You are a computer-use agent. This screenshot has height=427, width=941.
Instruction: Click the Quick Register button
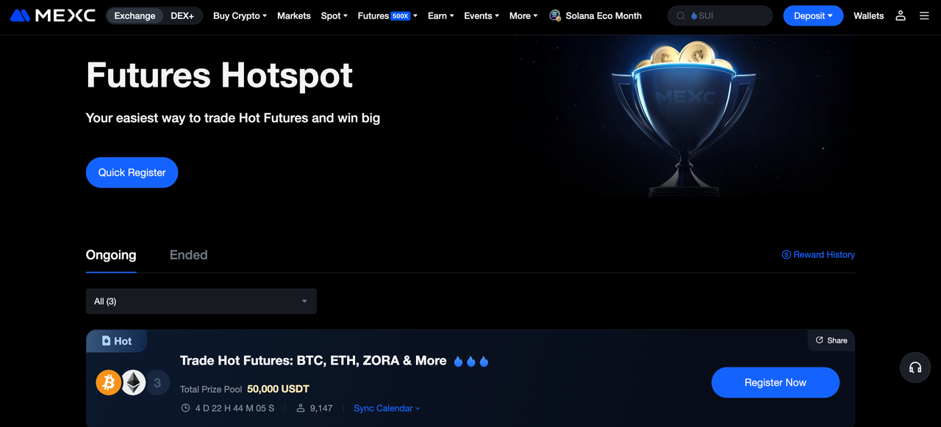tap(132, 172)
